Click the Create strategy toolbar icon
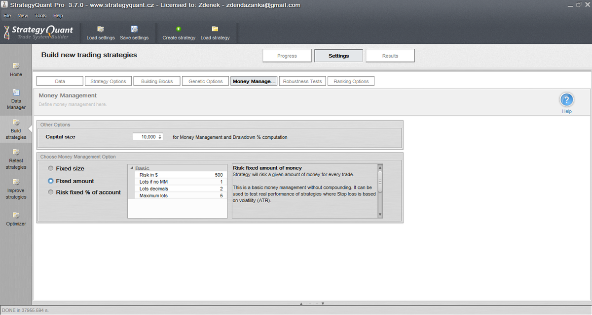The image size is (592, 315). click(179, 29)
